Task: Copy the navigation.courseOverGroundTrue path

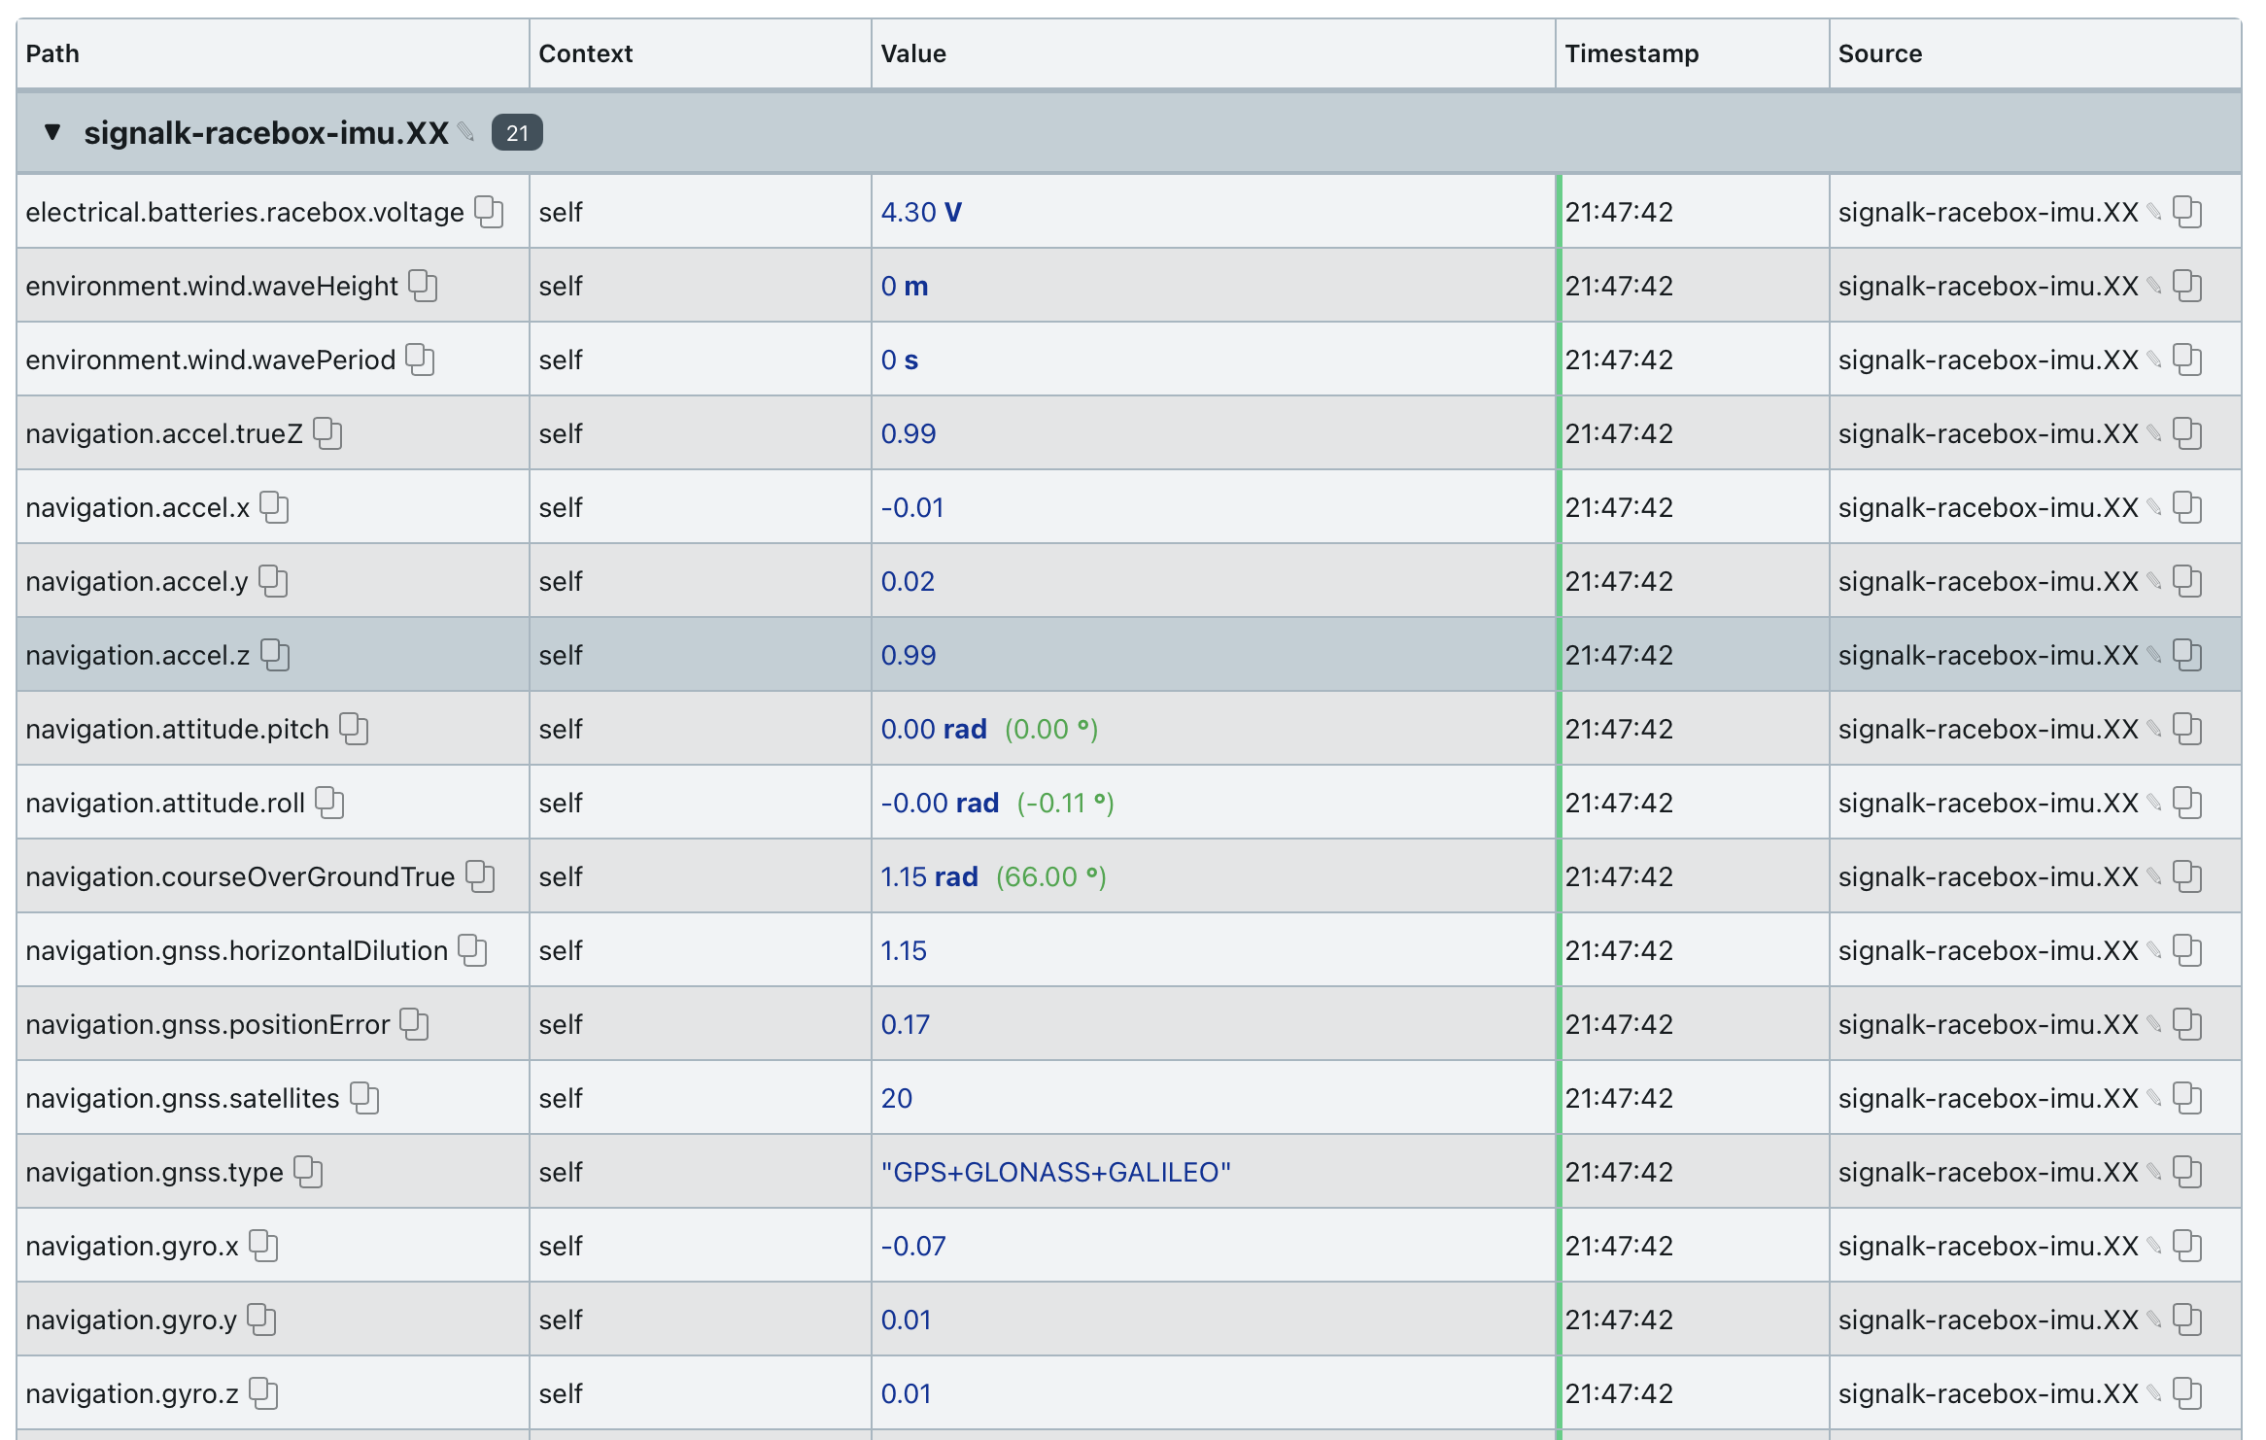Action: 480,876
